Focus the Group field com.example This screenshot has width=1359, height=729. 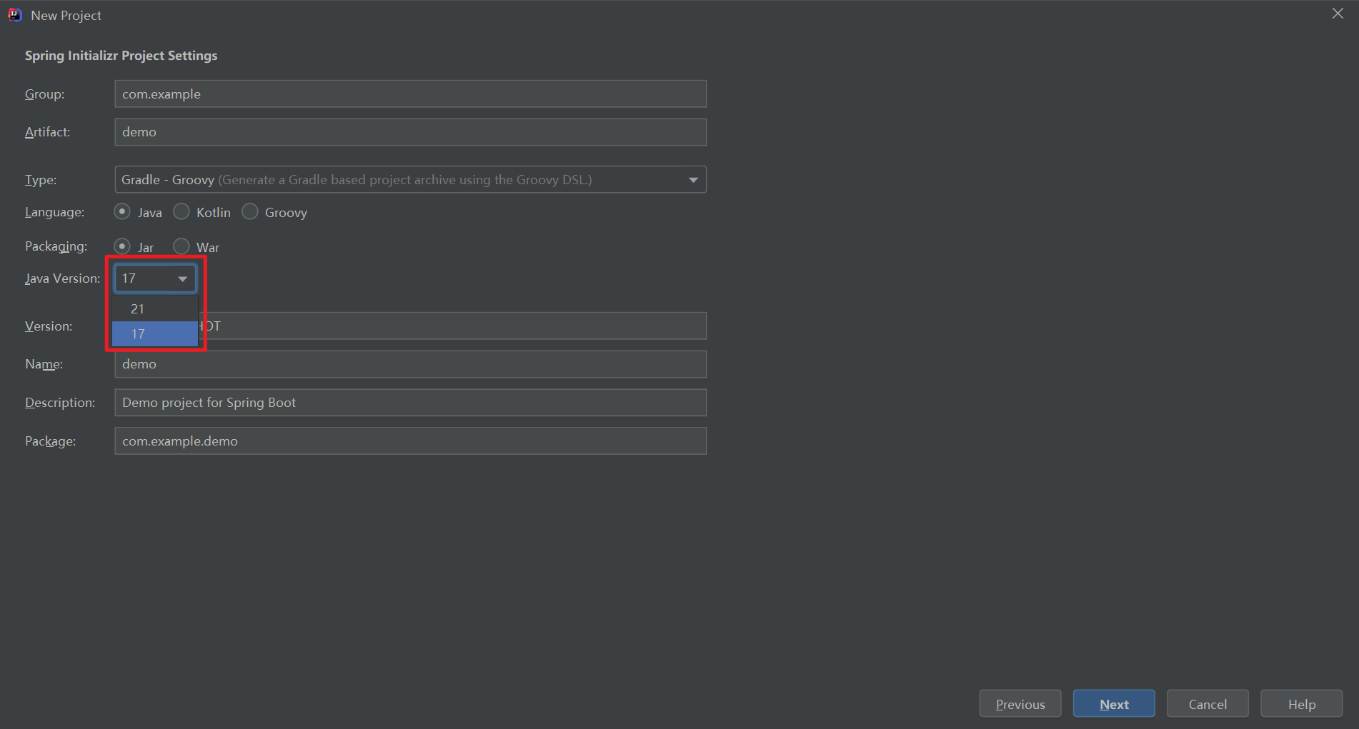[410, 94]
